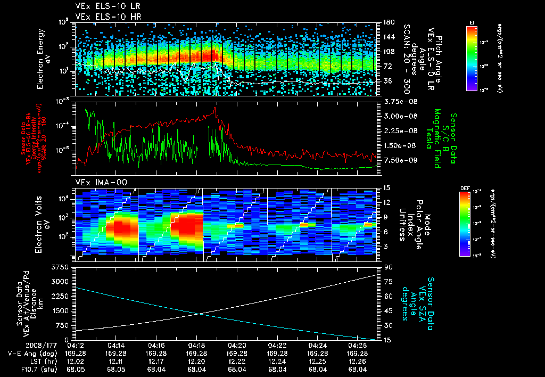The width and height of the screenshot is (545, 377).
Task: Click the 'Pitch Angle' axis label
Action: click(x=439, y=59)
